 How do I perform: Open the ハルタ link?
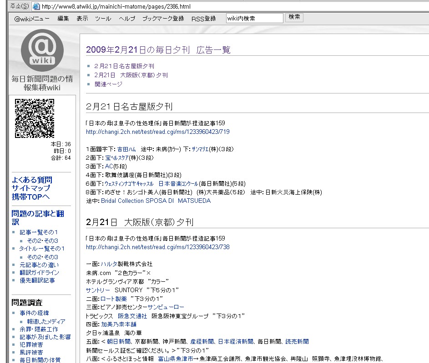pyautogui.click(x=109, y=264)
